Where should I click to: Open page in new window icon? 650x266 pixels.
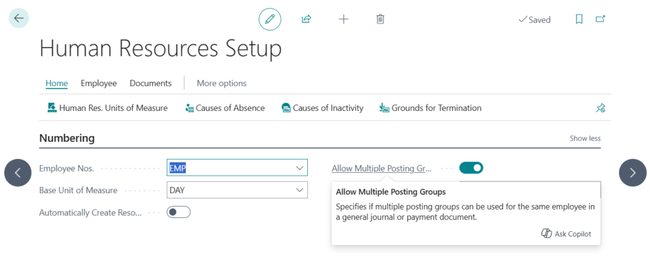click(600, 19)
